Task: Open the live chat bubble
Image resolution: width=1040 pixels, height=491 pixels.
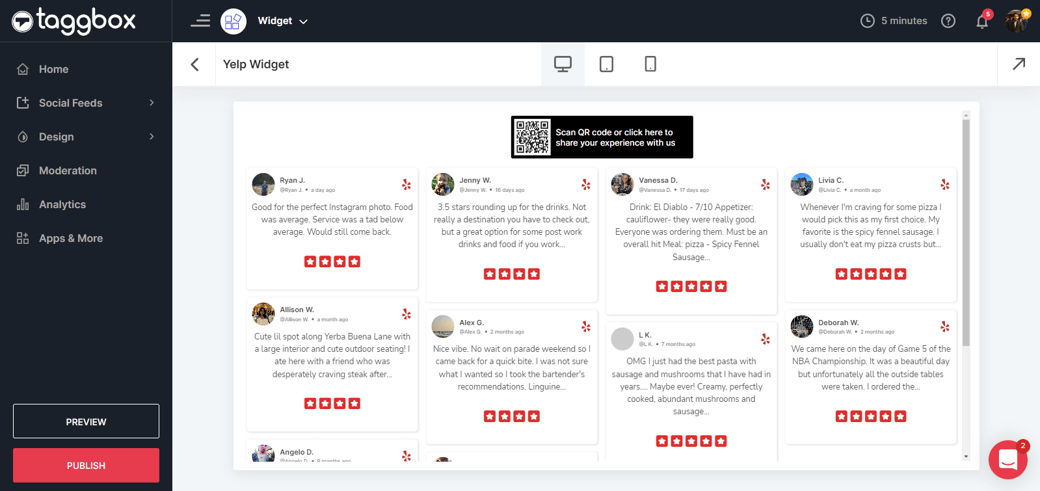Action: pos(1007,460)
